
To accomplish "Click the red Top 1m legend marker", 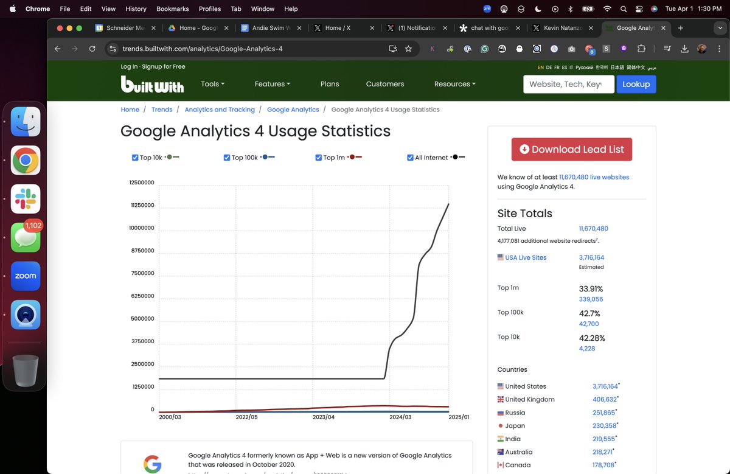I will point(355,157).
